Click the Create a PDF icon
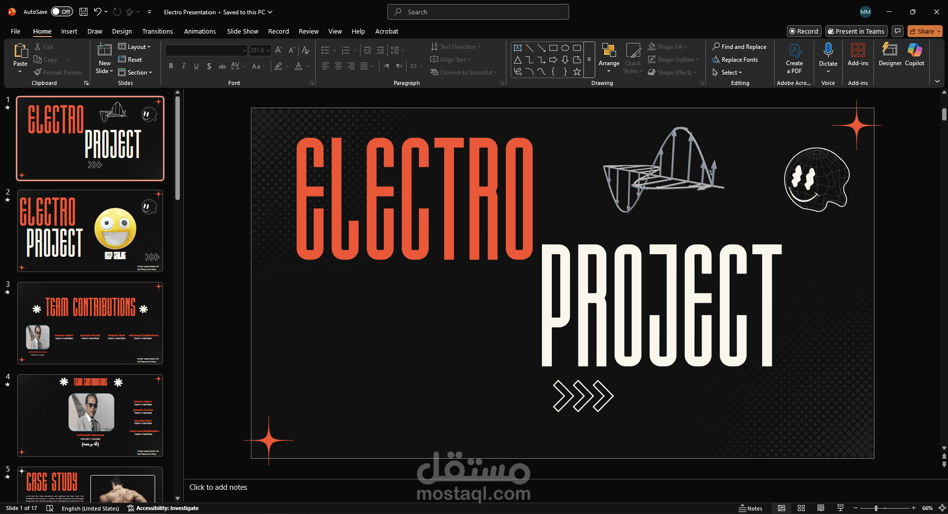 point(794,51)
